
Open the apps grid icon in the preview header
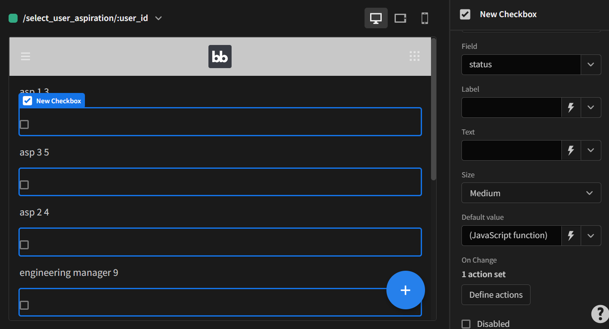[414, 56]
